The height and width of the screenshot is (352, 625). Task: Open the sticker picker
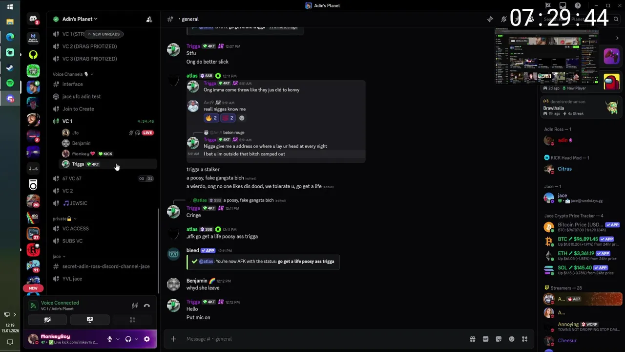[x=499, y=339]
